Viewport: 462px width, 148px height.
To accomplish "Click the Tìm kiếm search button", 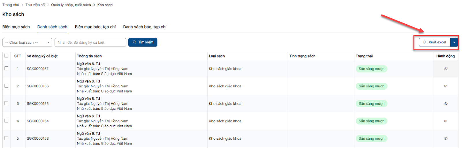I will click(143, 42).
